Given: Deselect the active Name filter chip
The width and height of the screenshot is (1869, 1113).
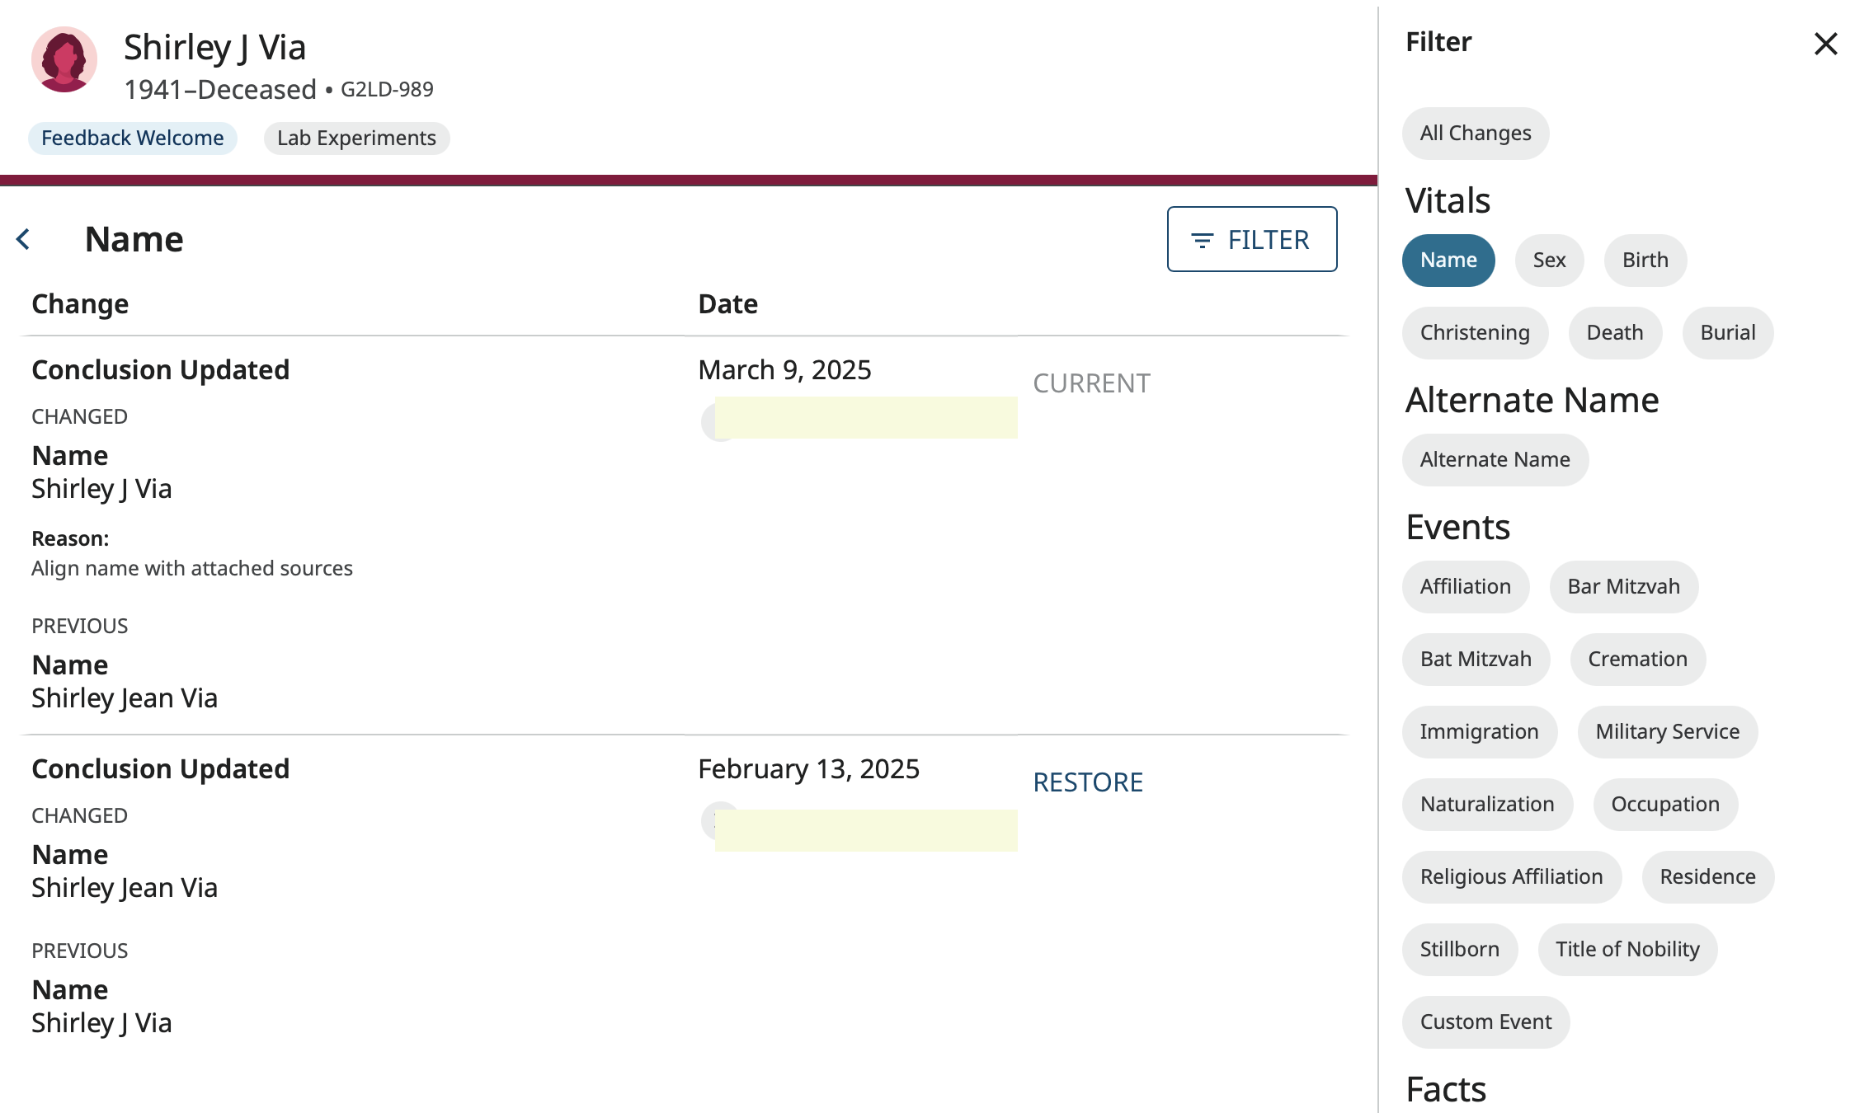Looking at the screenshot, I should point(1448,260).
